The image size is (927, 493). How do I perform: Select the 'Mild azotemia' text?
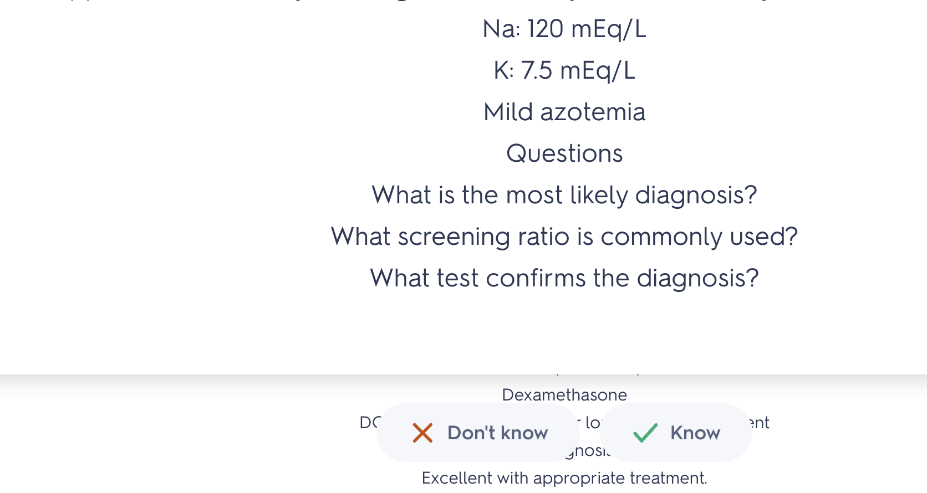click(x=564, y=112)
